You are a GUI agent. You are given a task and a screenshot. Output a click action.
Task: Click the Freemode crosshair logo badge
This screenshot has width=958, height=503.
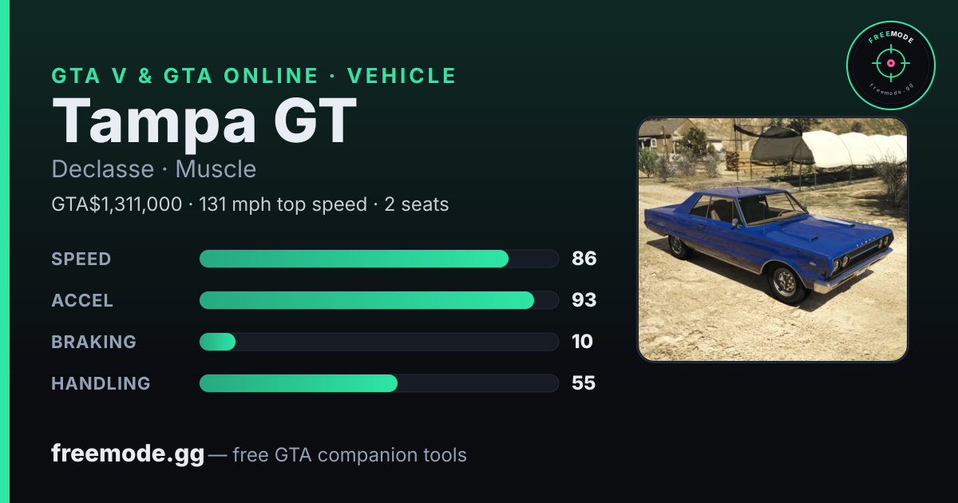coord(890,65)
